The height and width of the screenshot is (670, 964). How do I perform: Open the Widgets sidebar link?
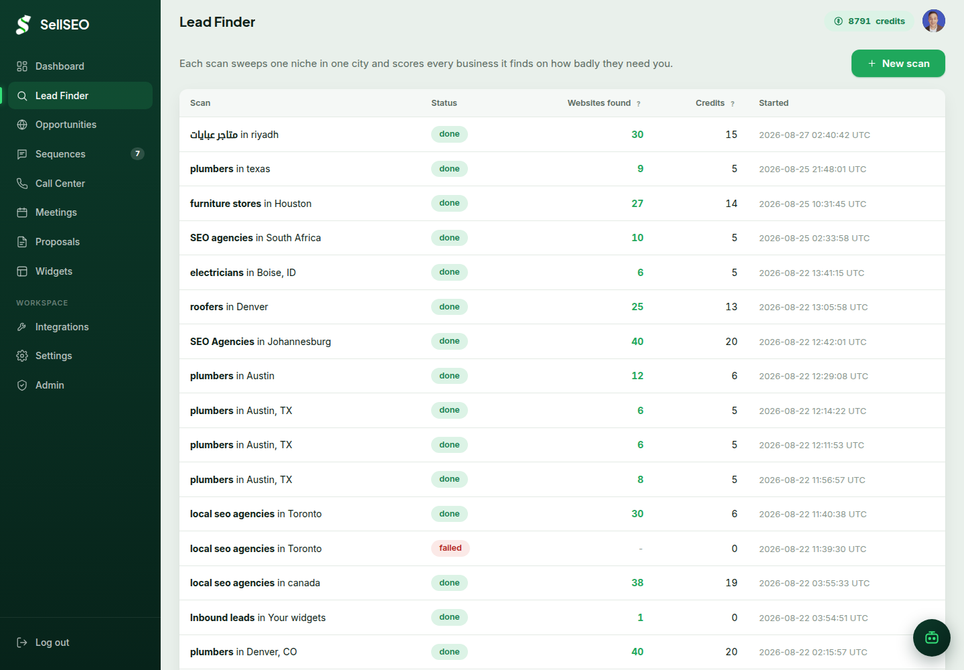(x=80, y=271)
